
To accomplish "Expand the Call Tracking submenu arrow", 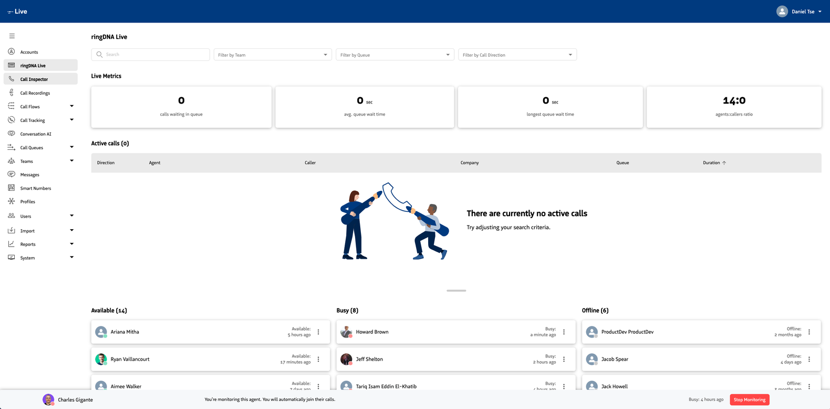I will 72,120.
